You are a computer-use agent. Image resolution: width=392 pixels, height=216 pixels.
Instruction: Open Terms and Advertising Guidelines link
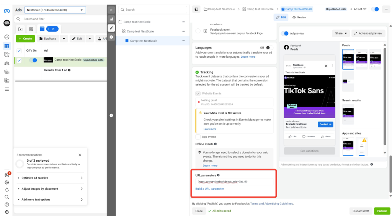click(271, 204)
